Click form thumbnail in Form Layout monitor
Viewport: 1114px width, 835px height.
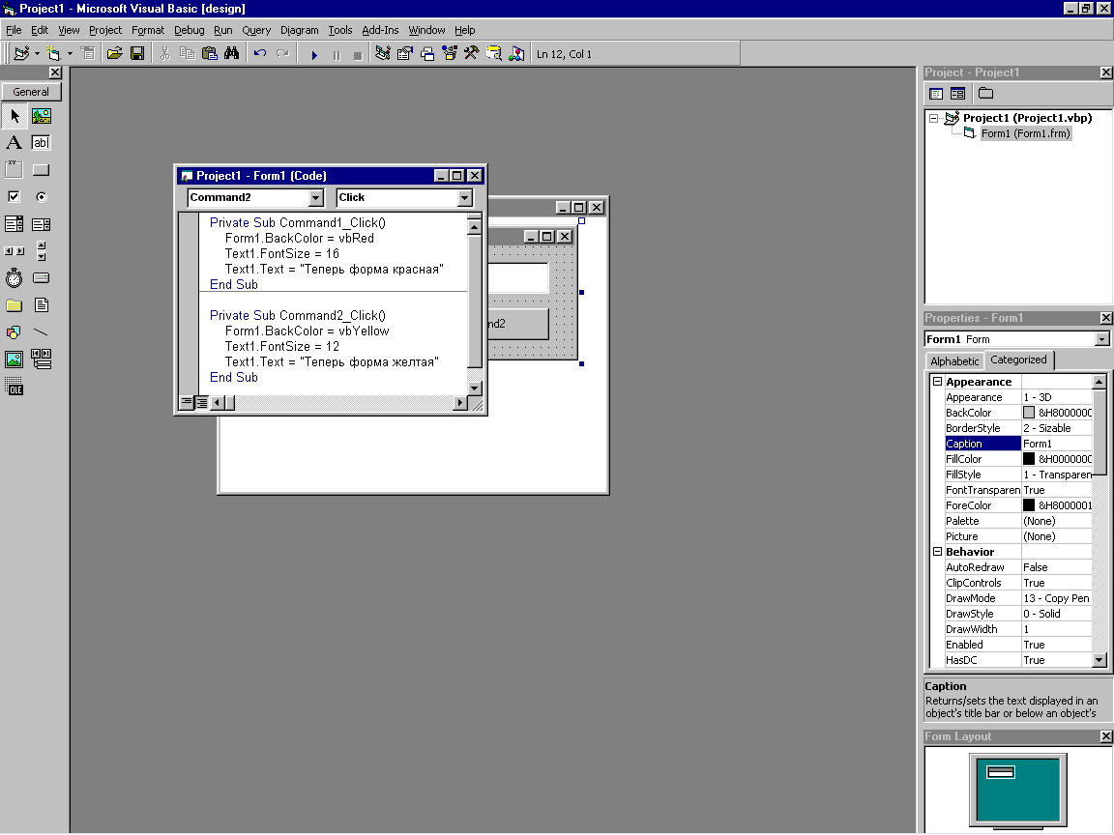[x=1001, y=772]
